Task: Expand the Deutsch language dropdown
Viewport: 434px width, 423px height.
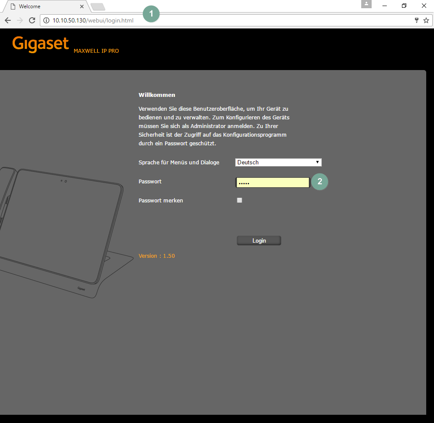Action: tap(278, 162)
